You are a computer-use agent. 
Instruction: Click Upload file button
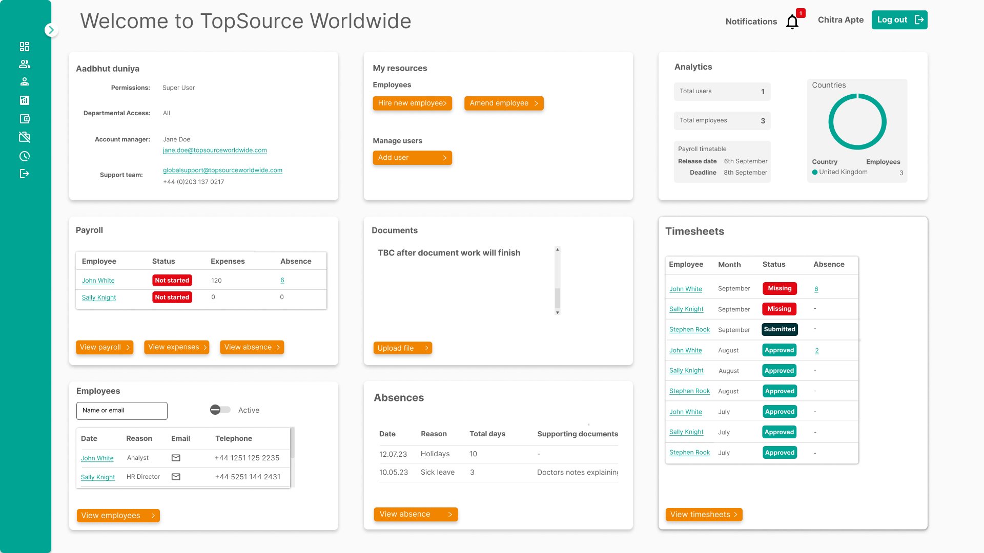[x=403, y=348]
